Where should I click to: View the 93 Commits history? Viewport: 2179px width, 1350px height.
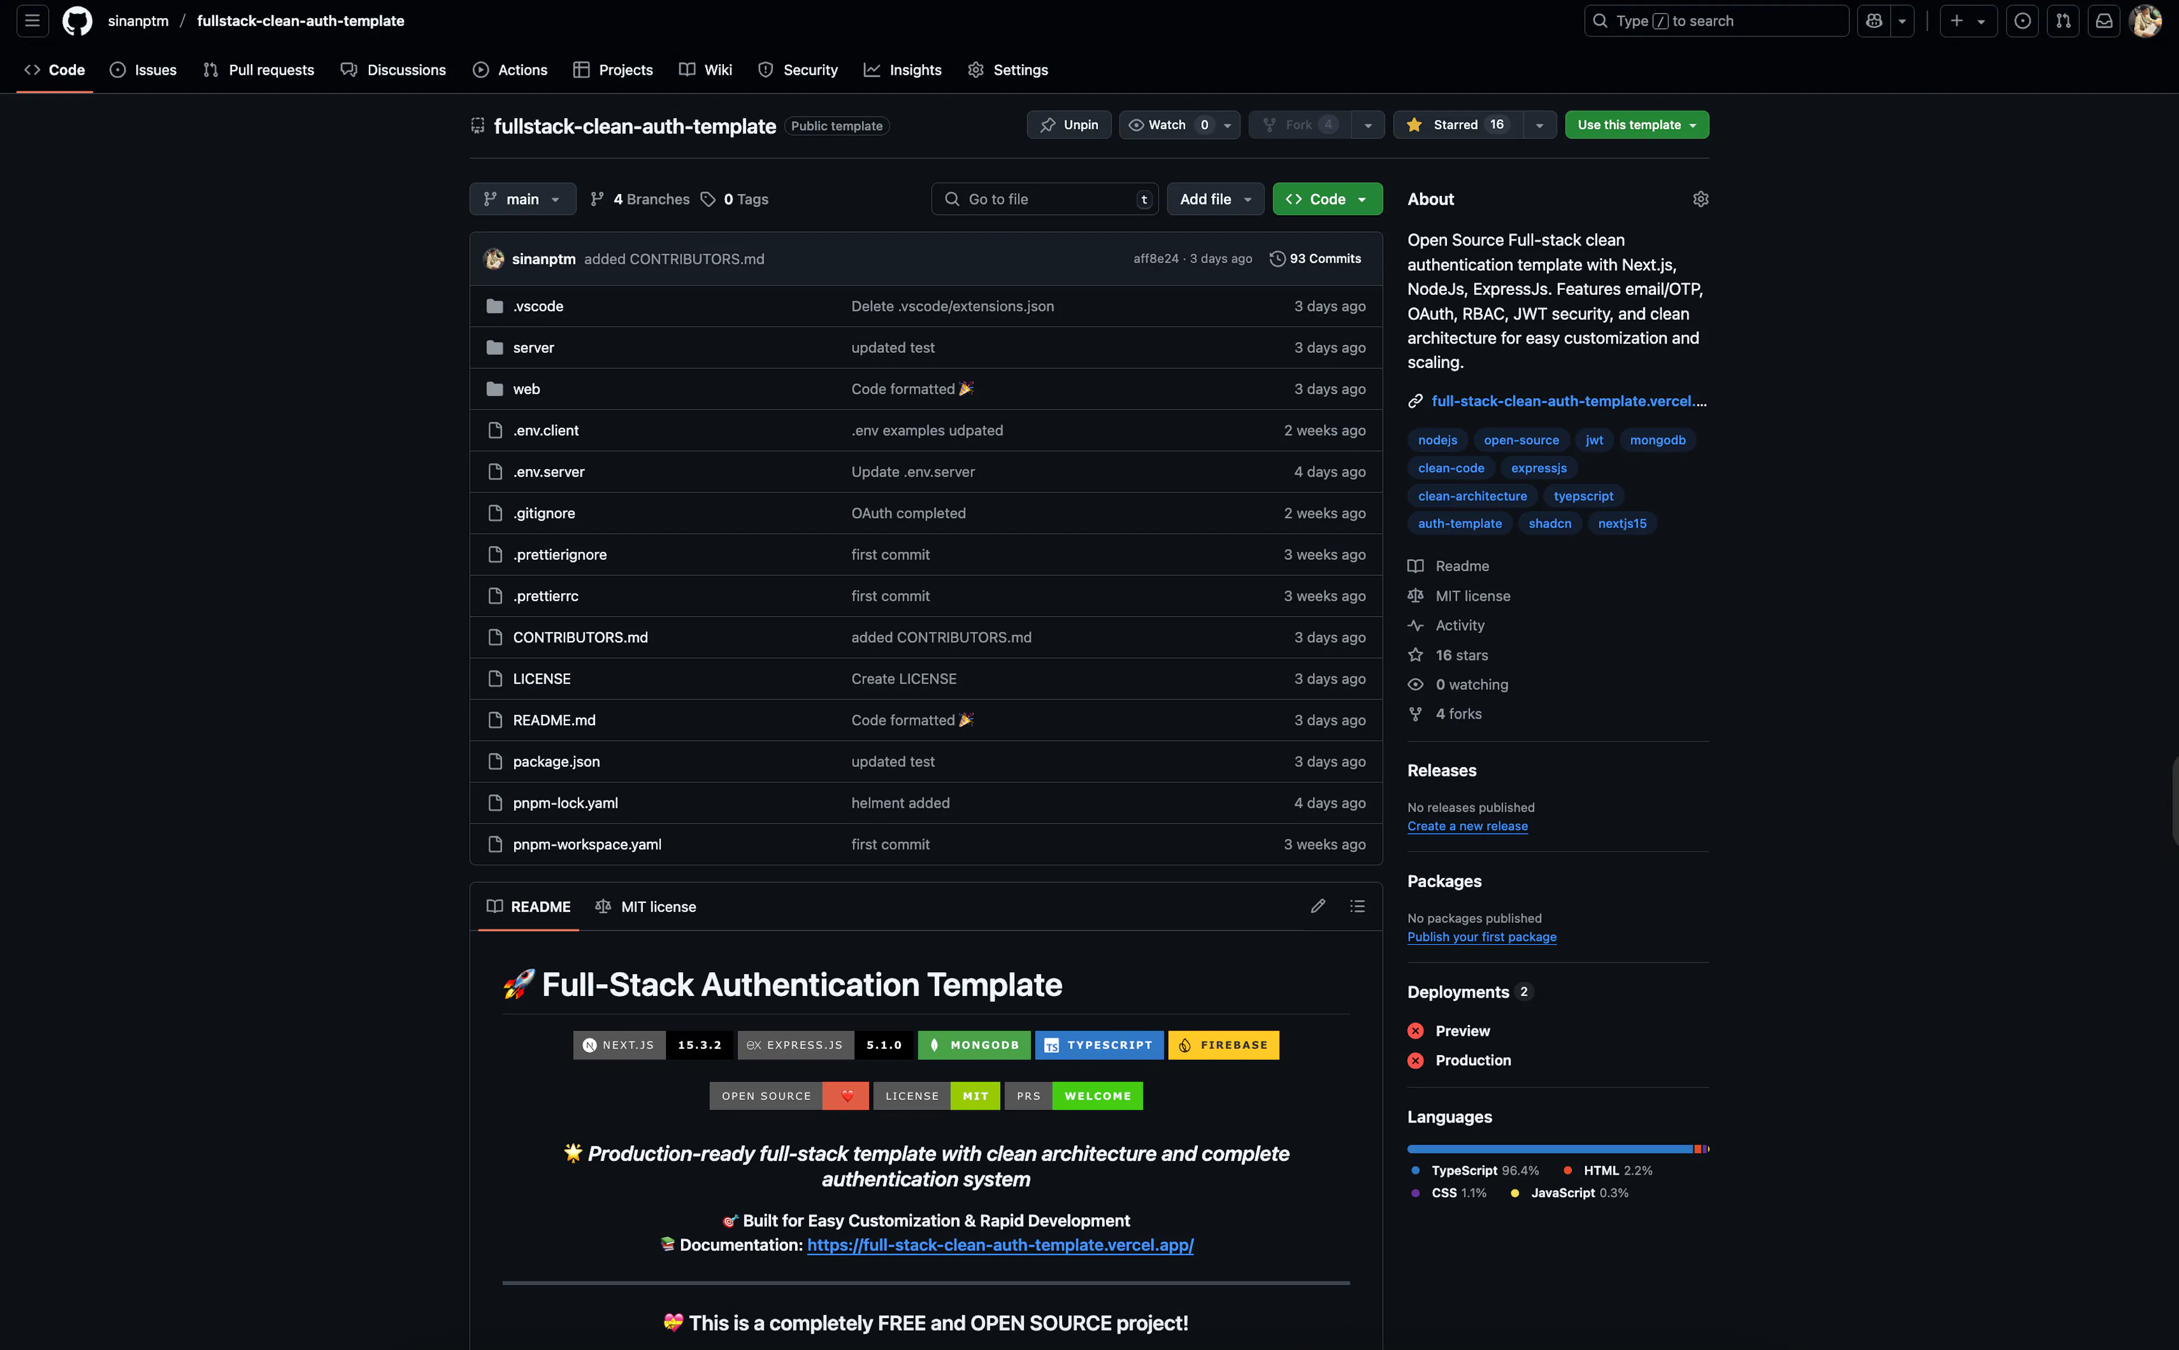[x=1315, y=259]
